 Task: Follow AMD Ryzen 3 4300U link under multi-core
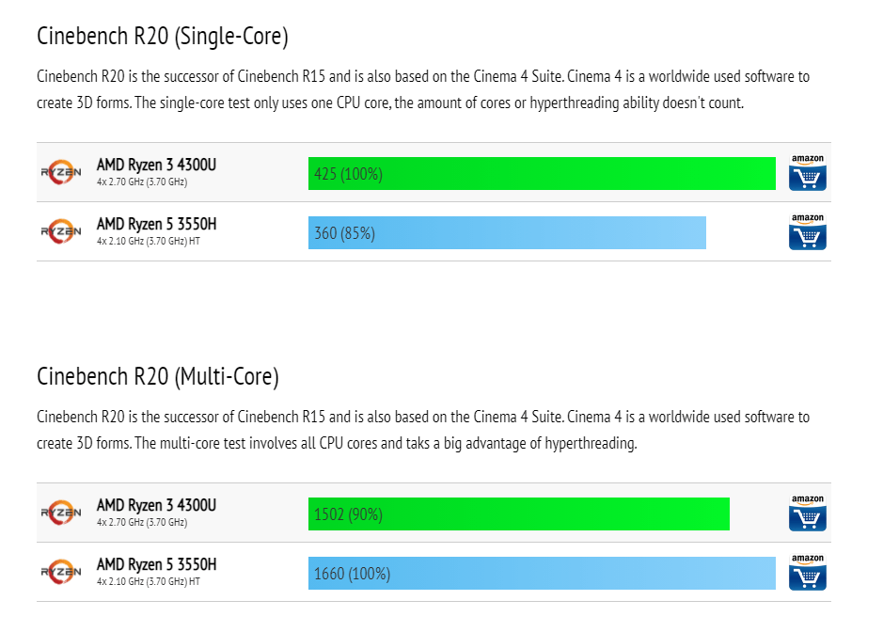(156, 506)
